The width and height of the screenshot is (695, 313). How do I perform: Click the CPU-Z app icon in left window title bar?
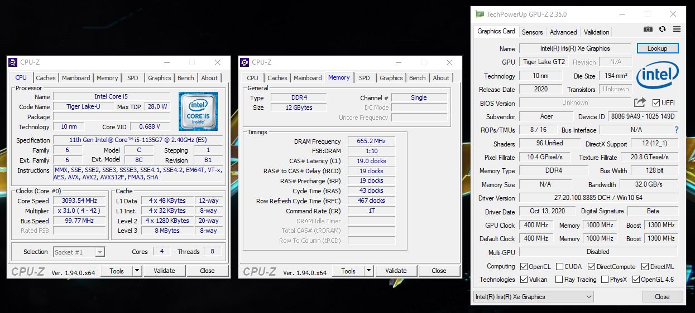(13, 62)
